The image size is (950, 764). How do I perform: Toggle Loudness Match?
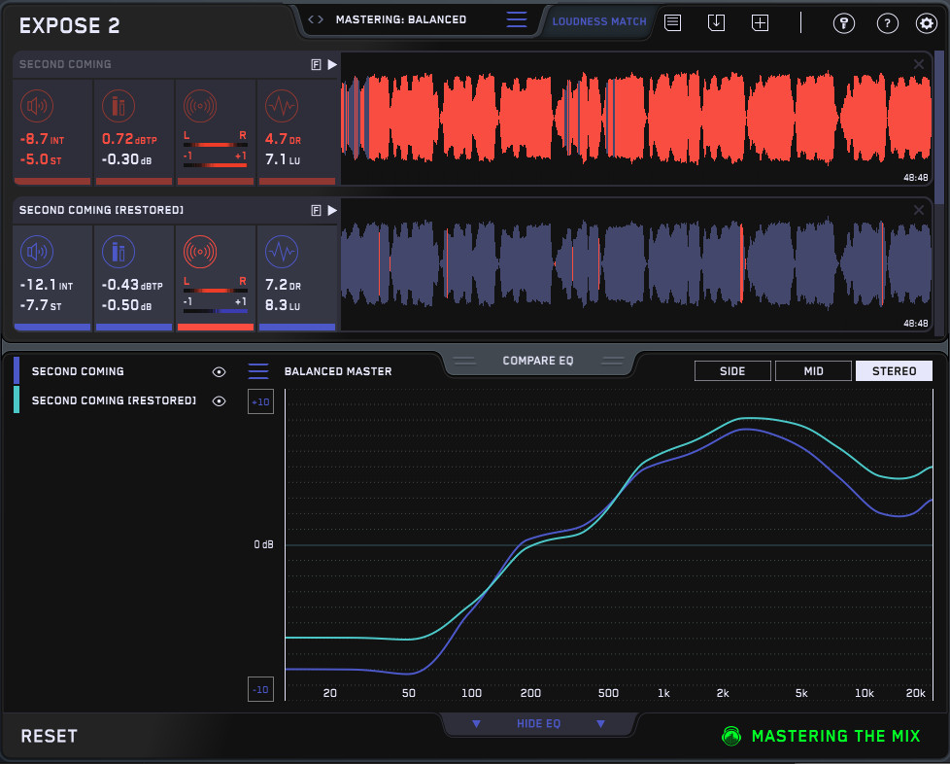[599, 21]
